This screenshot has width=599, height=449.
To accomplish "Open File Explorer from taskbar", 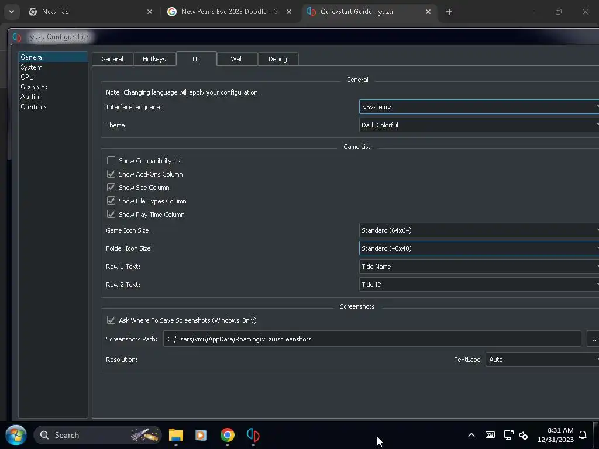I will point(176,435).
